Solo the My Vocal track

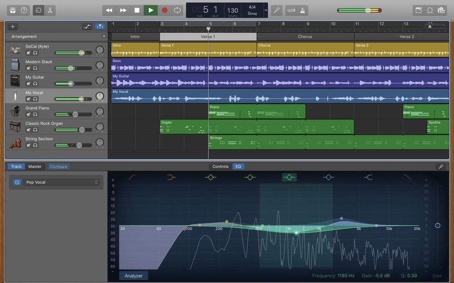(x=35, y=99)
